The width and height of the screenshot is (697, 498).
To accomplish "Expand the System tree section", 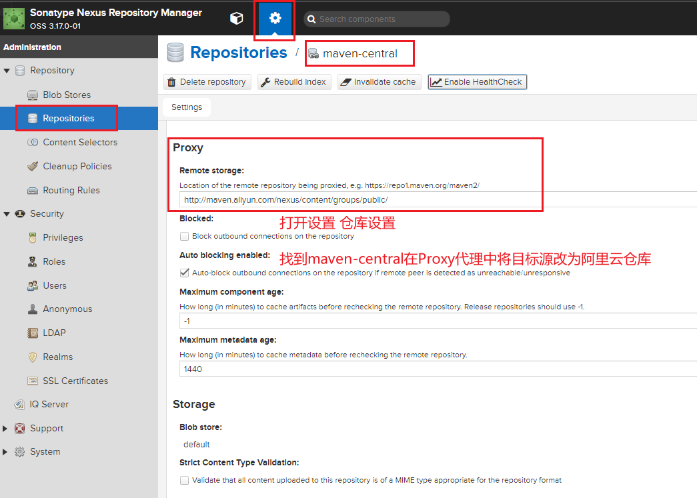I will 5,452.
